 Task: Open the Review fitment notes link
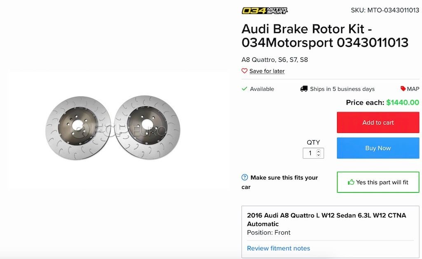click(x=278, y=248)
